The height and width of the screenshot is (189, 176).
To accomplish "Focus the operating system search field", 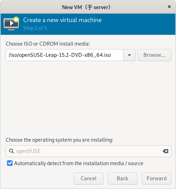I will (x=88, y=151).
